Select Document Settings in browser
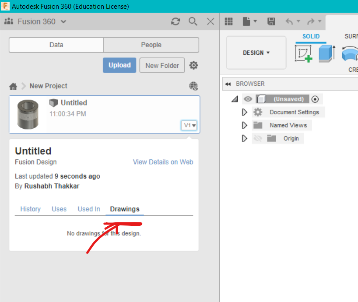The height and width of the screenshot is (302, 358). click(x=294, y=112)
